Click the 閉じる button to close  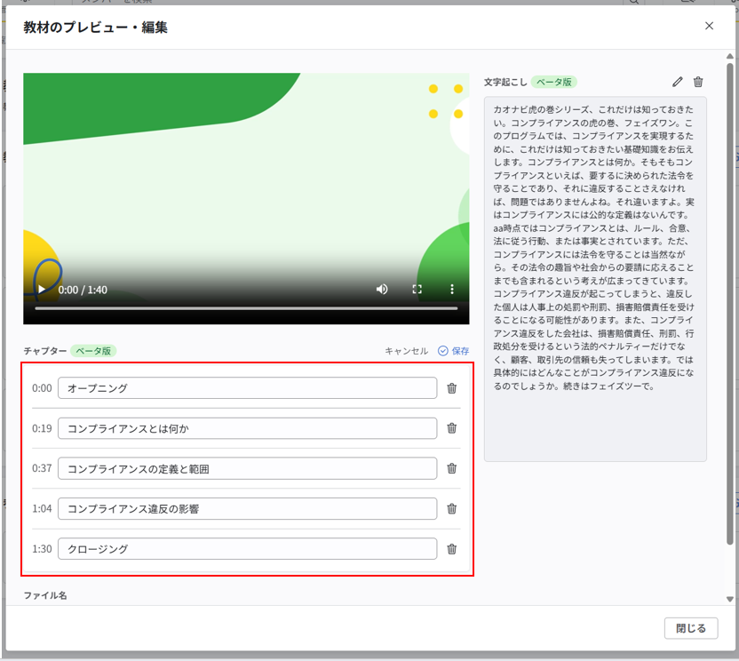(691, 627)
